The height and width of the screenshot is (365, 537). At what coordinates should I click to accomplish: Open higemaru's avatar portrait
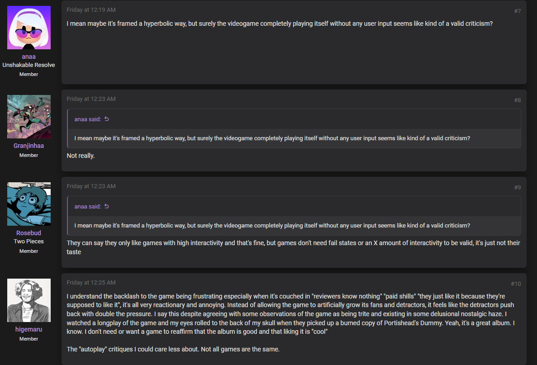click(x=29, y=300)
